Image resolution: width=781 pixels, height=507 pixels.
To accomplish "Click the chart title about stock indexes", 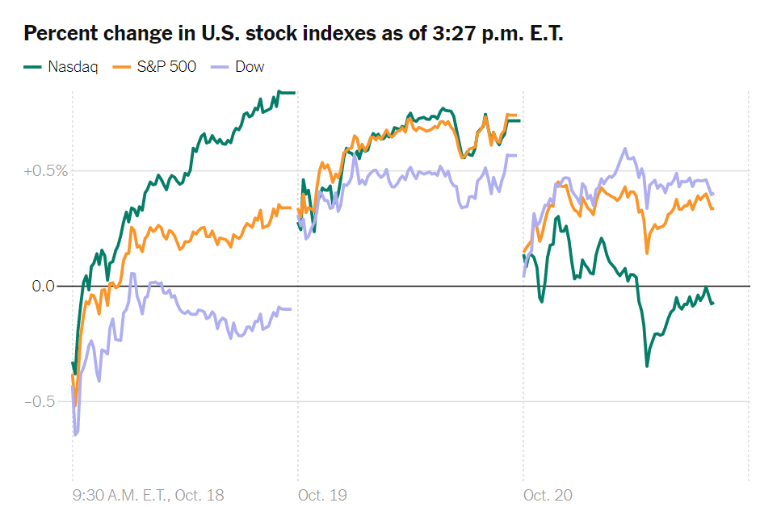I will point(293,33).
